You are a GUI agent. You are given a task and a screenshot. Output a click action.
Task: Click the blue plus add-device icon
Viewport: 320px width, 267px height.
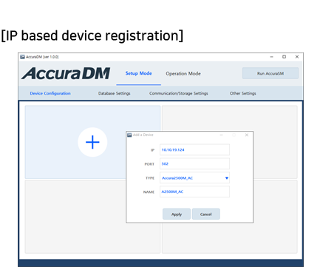tap(92, 142)
